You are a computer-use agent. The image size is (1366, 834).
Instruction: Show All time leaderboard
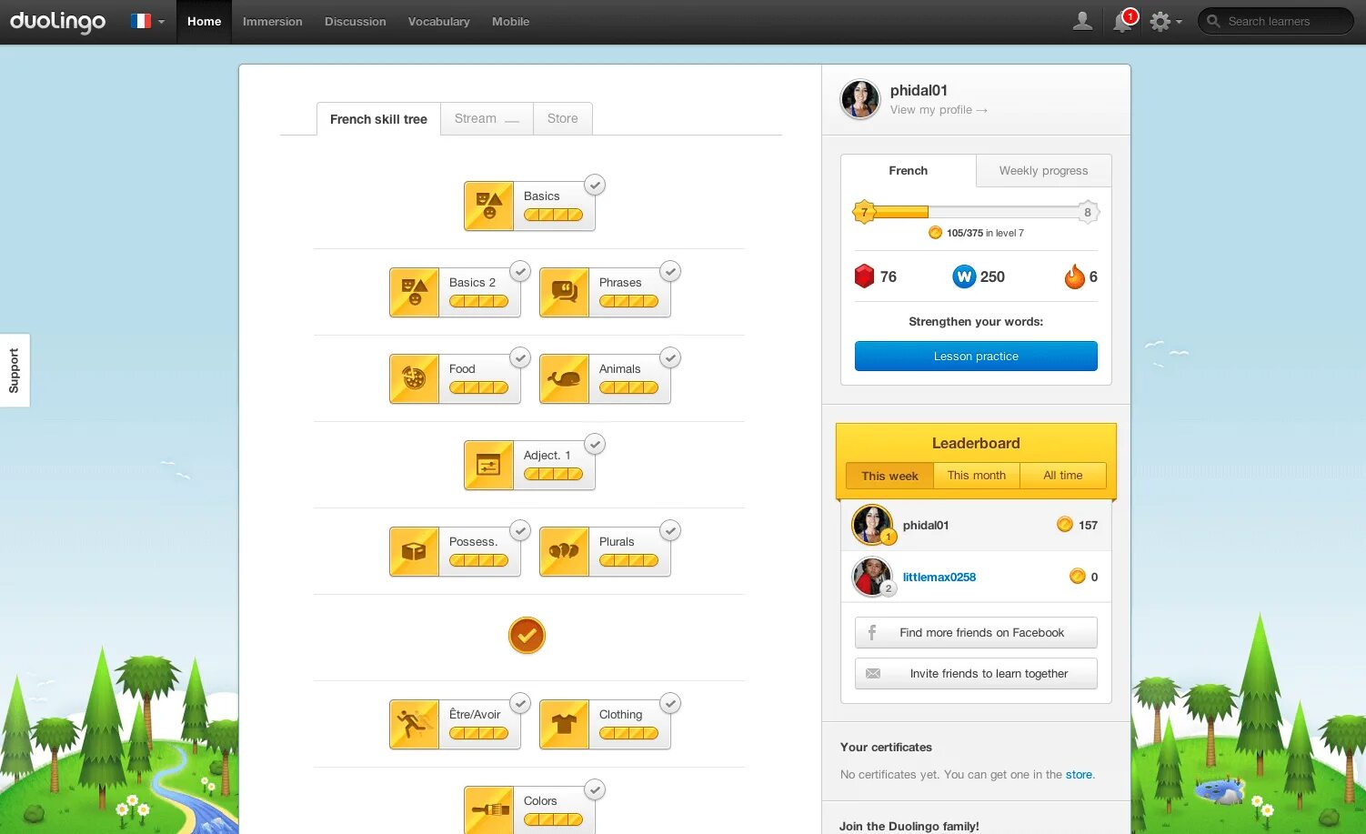pos(1062,476)
